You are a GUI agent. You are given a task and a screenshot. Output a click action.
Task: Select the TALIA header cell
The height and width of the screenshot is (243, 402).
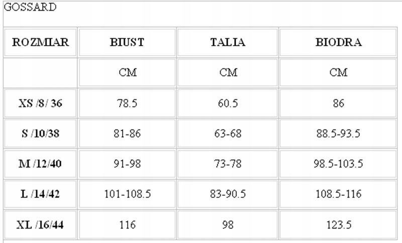(x=228, y=42)
